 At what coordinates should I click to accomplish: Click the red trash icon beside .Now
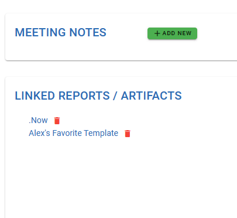[57, 121]
